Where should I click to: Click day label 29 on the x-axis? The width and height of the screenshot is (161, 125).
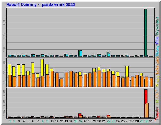(142, 121)
